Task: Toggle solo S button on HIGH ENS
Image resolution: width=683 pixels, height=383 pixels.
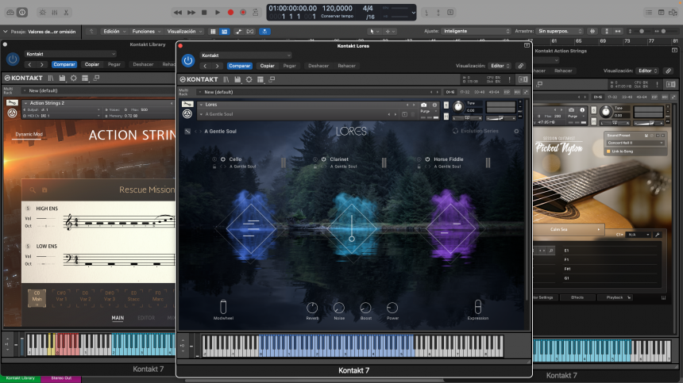Action: (28, 209)
